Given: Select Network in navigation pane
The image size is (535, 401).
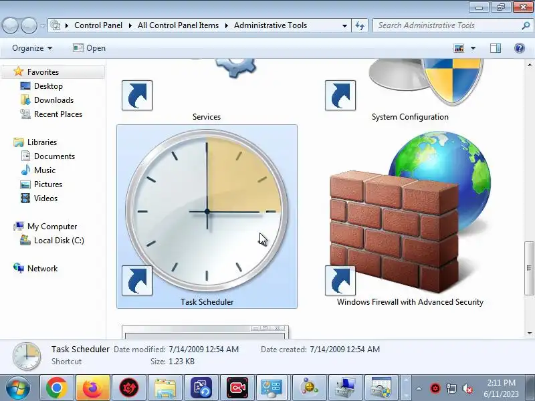Looking at the screenshot, I should pyautogui.click(x=42, y=269).
